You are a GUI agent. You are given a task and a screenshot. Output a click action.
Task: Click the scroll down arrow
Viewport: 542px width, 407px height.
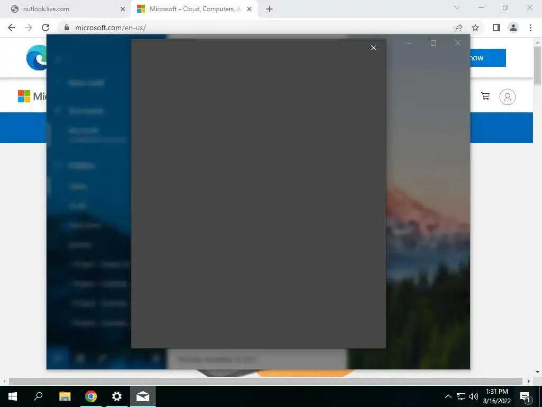[537, 371]
